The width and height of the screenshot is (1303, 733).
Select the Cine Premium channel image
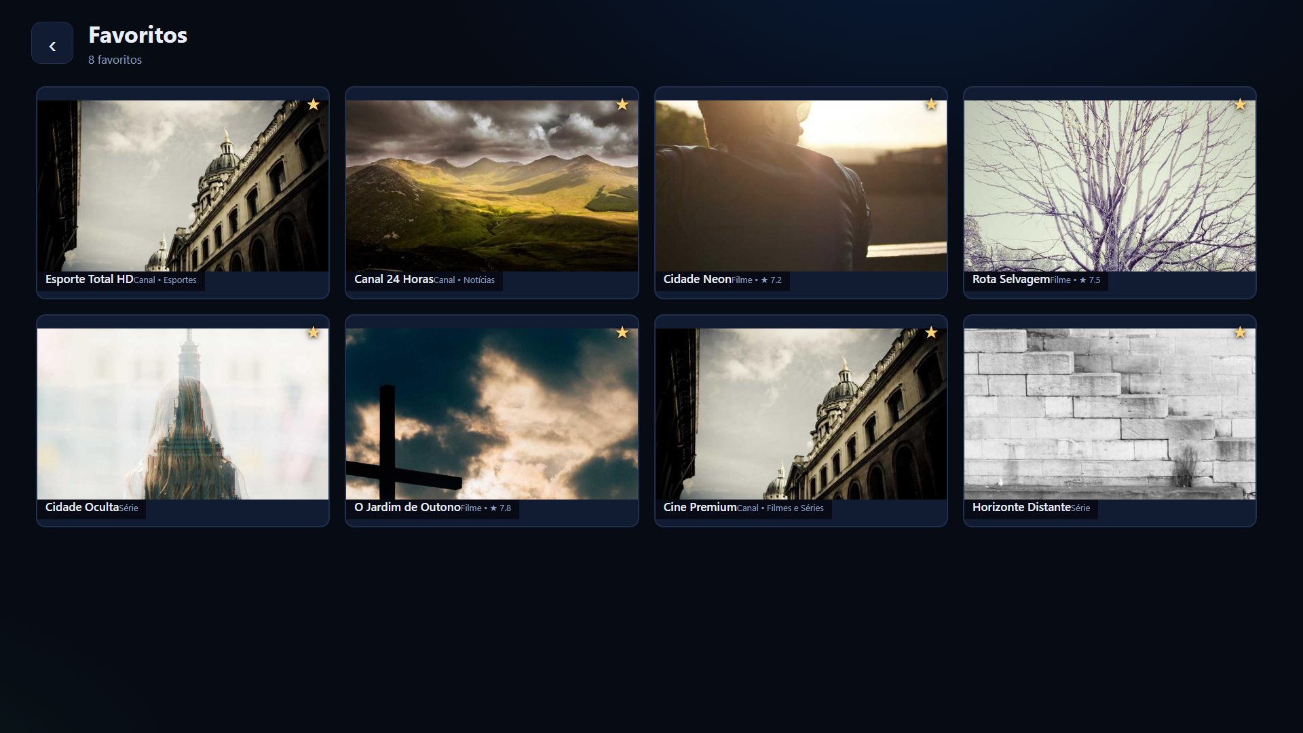point(801,414)
